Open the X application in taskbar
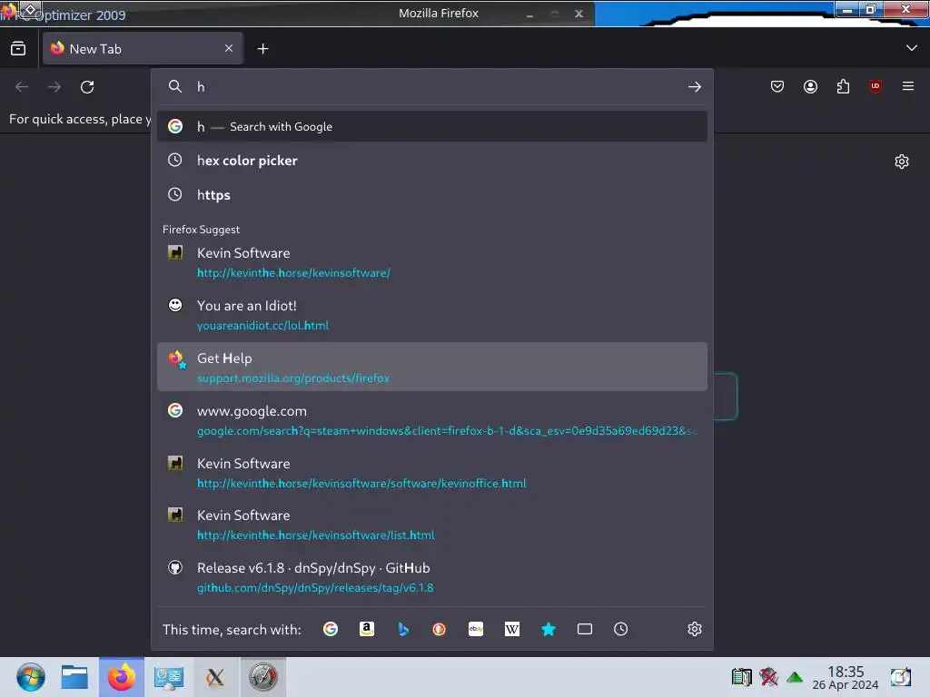Screen dimensions: 930x697 [214, 677]
